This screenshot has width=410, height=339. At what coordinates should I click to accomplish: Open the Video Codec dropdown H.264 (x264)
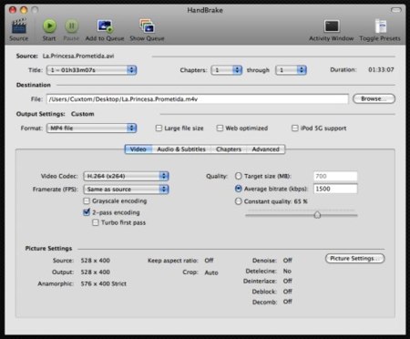[126, 176]
